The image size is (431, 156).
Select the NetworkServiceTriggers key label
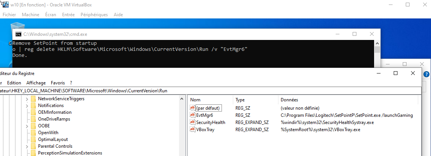(x=61, y=98)
